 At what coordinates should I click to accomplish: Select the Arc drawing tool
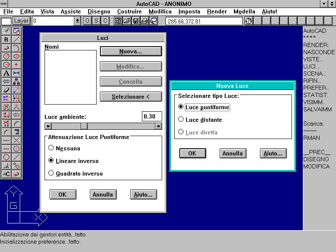16,48
